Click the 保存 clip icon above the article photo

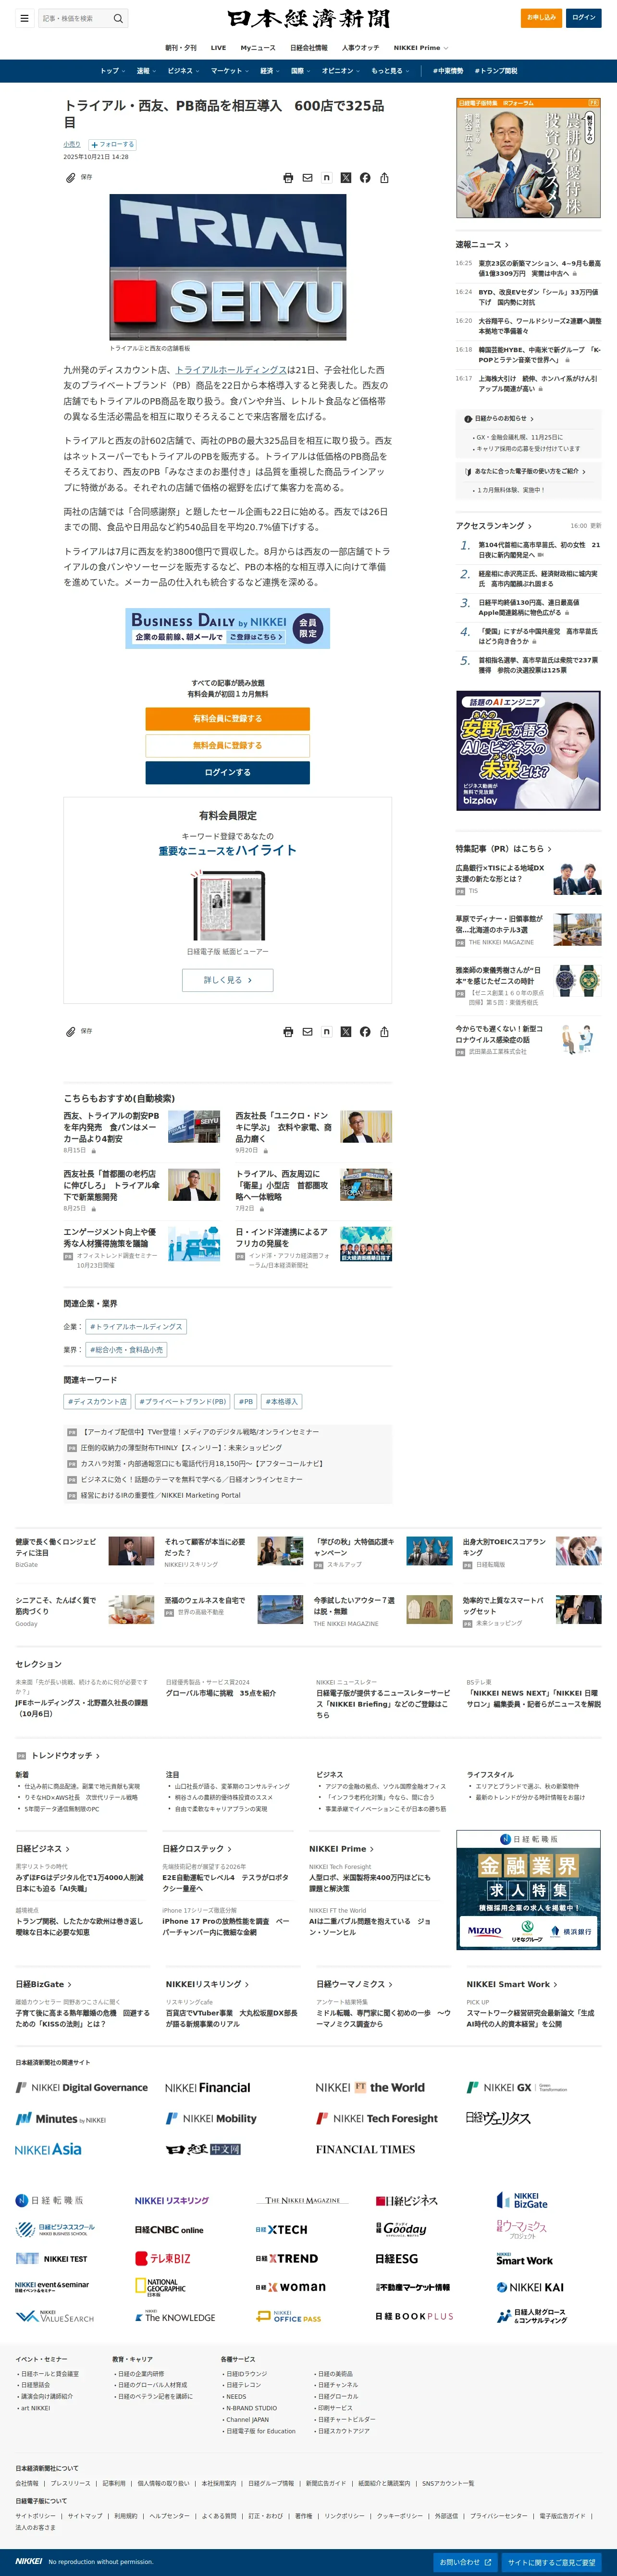[70, 178]
